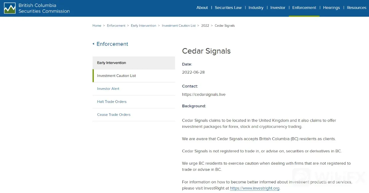Open the Resources menu
369x193 pixels.
click(x=356, y=8)
